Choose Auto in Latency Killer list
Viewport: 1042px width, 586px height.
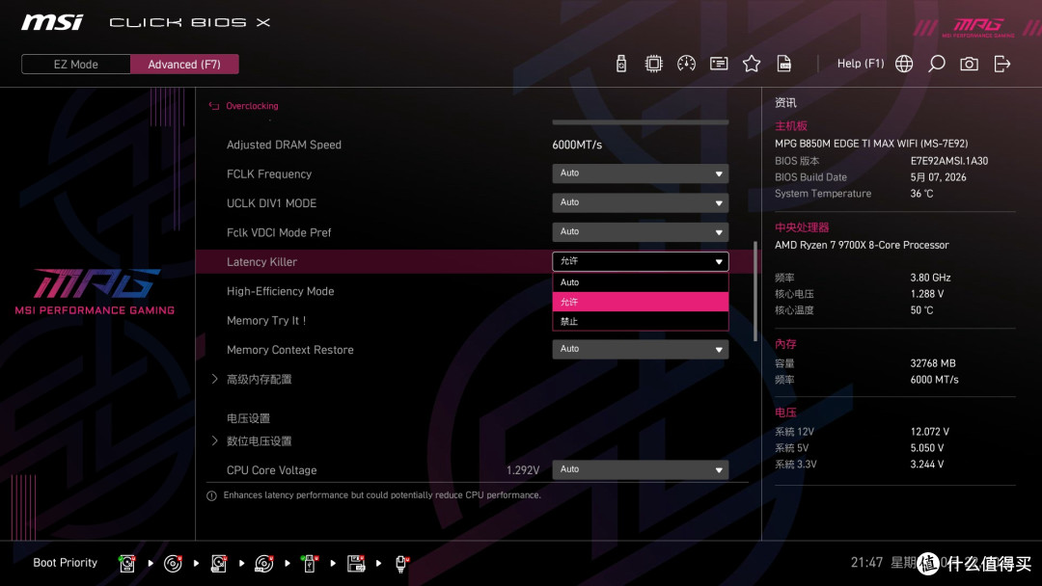640,282
